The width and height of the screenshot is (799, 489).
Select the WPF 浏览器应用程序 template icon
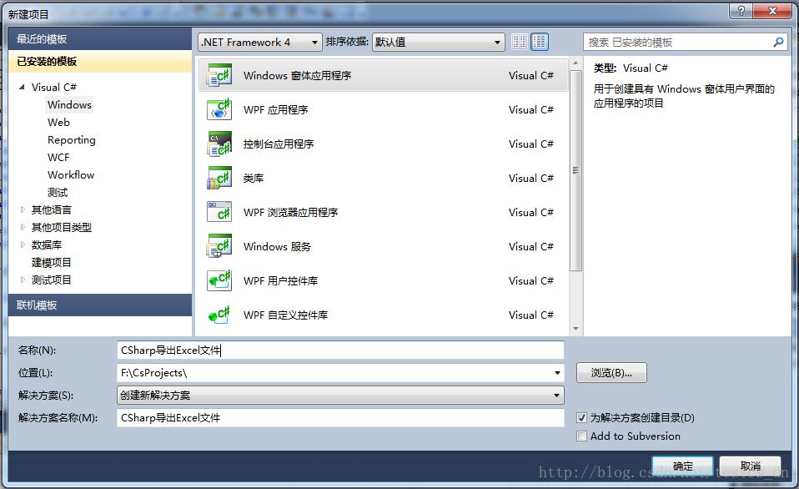point(219,212)
